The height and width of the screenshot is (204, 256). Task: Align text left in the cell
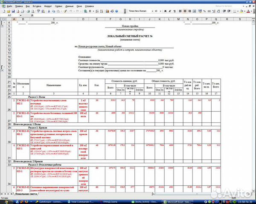180,11
